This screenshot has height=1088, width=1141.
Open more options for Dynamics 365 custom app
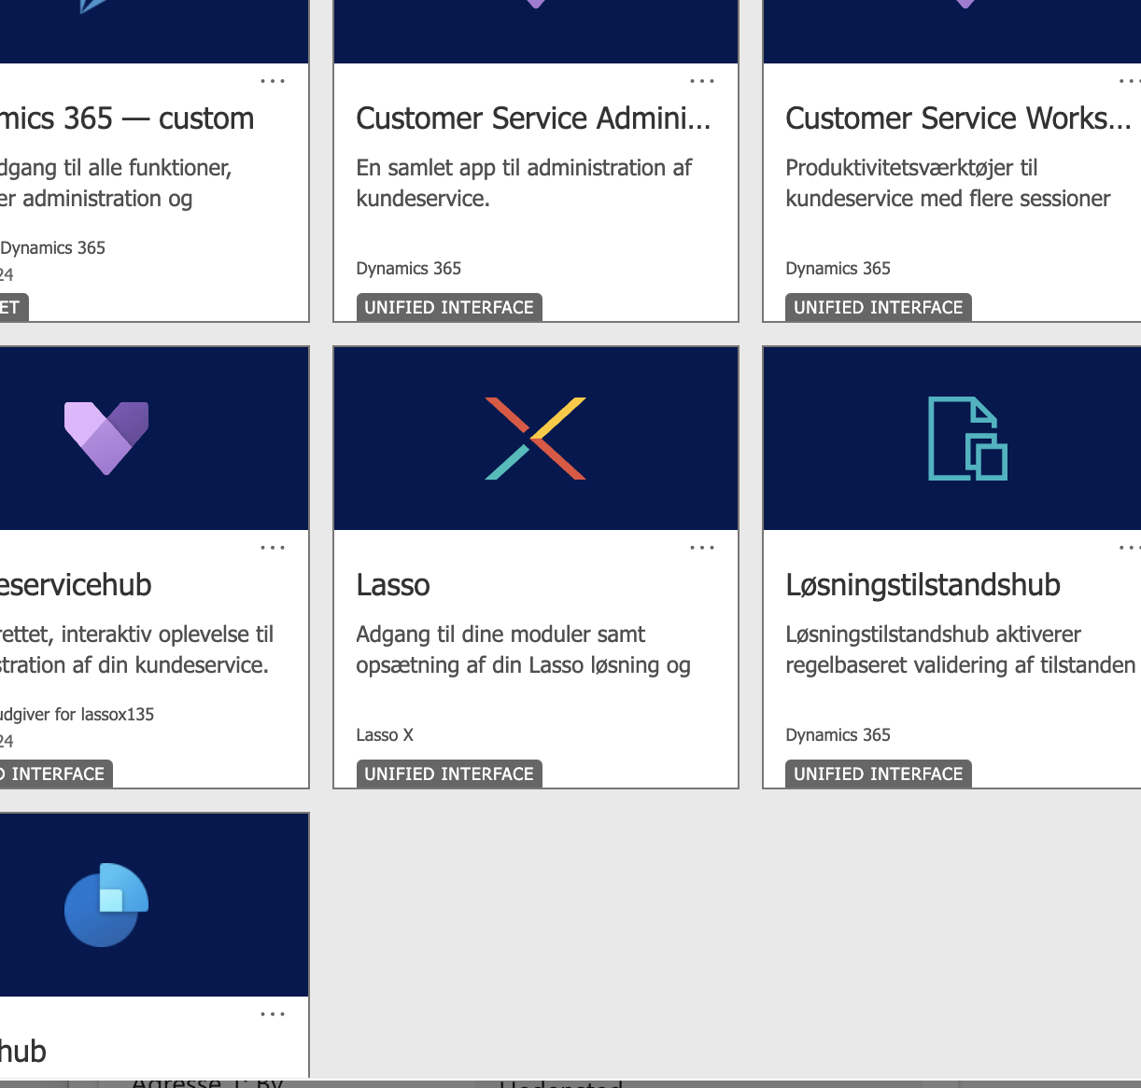pyautogui.click(x=273, y=81)
